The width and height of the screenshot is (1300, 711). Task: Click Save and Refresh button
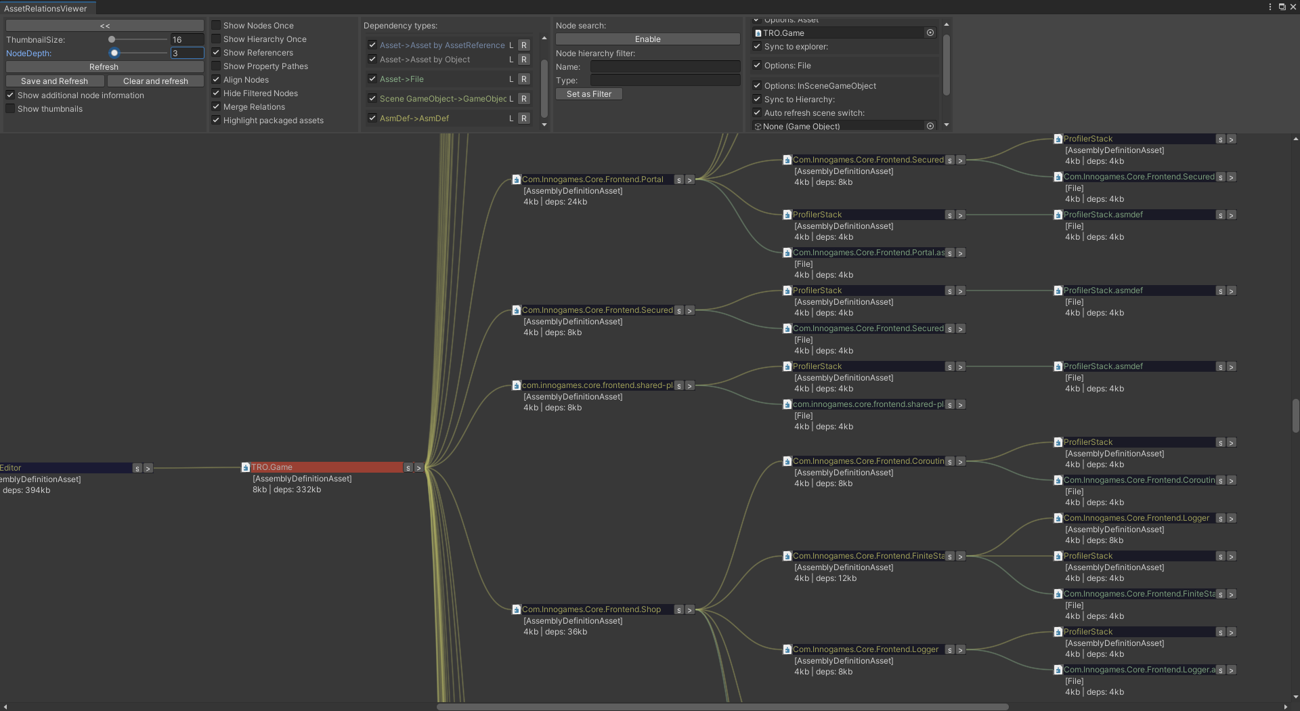(55, 81)
